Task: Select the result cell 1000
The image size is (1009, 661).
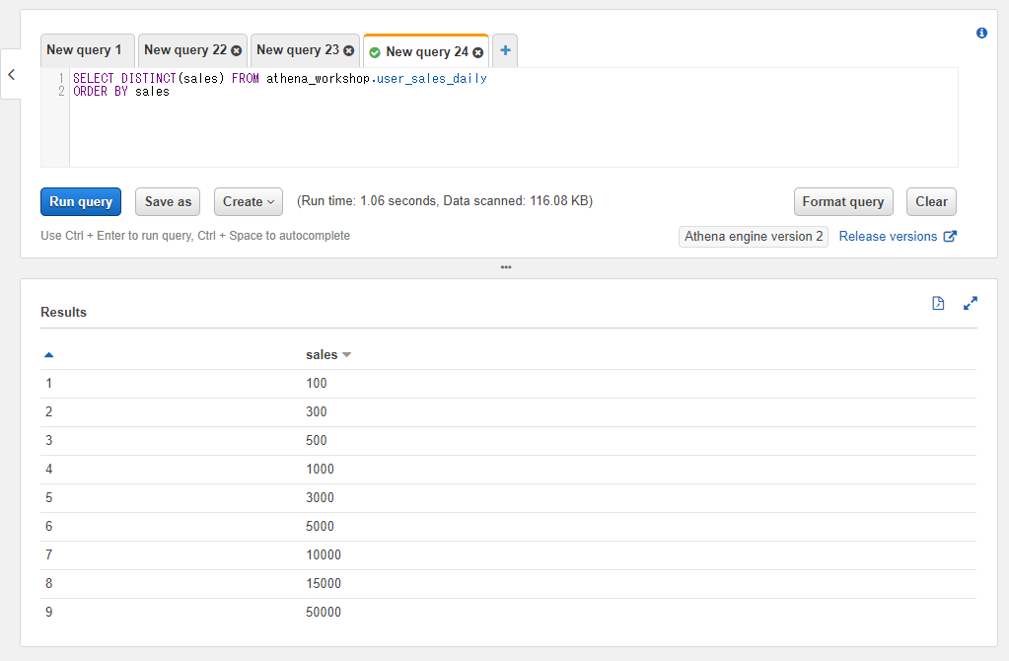Action: pos(320,470)
